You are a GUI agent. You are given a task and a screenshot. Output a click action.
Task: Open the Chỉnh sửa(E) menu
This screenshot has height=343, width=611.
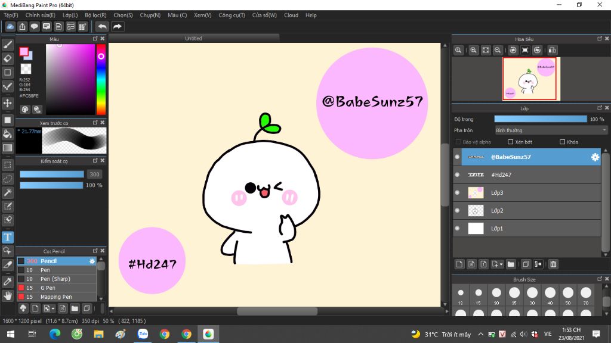tap(40, 15)
